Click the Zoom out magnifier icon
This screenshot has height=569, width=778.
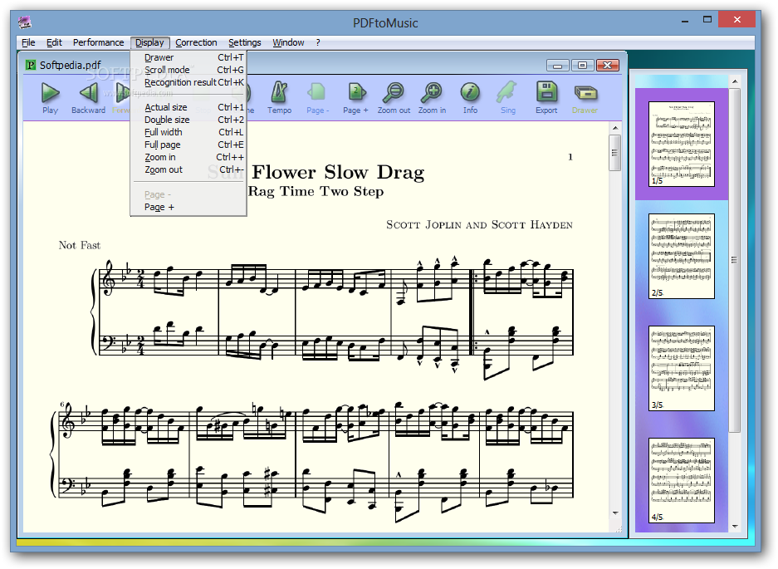[x=394, y=92]
